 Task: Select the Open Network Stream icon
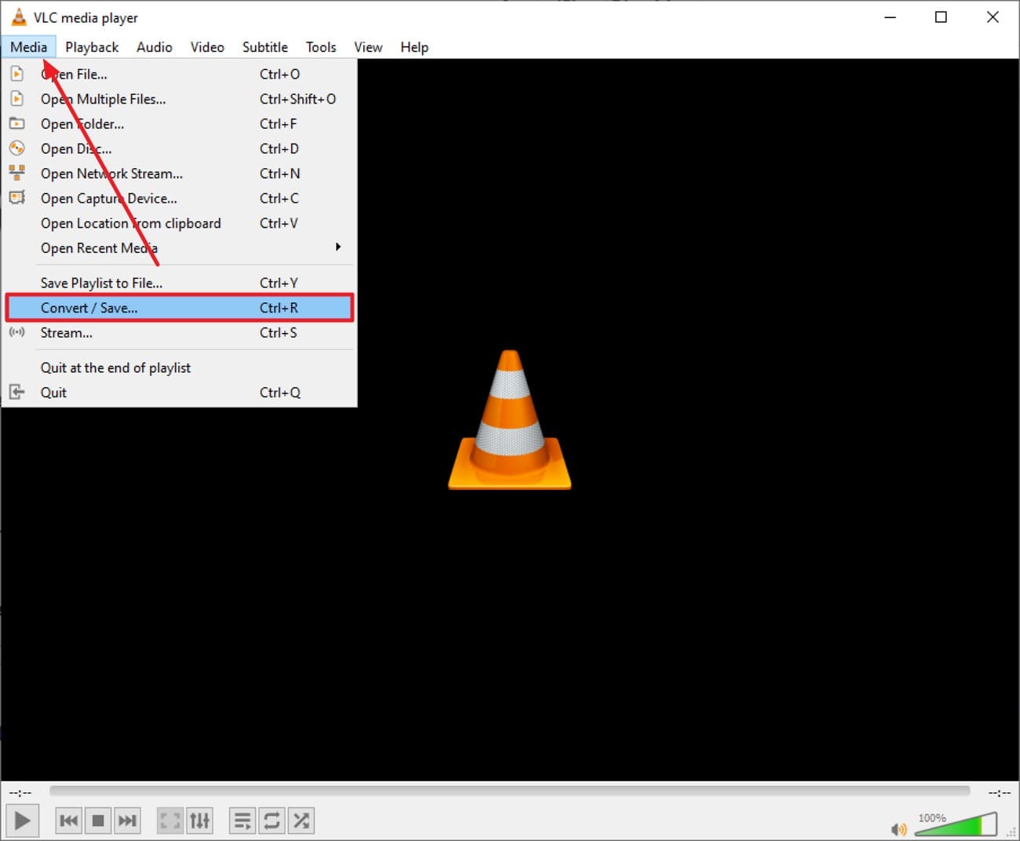click(x=16, y=173)
